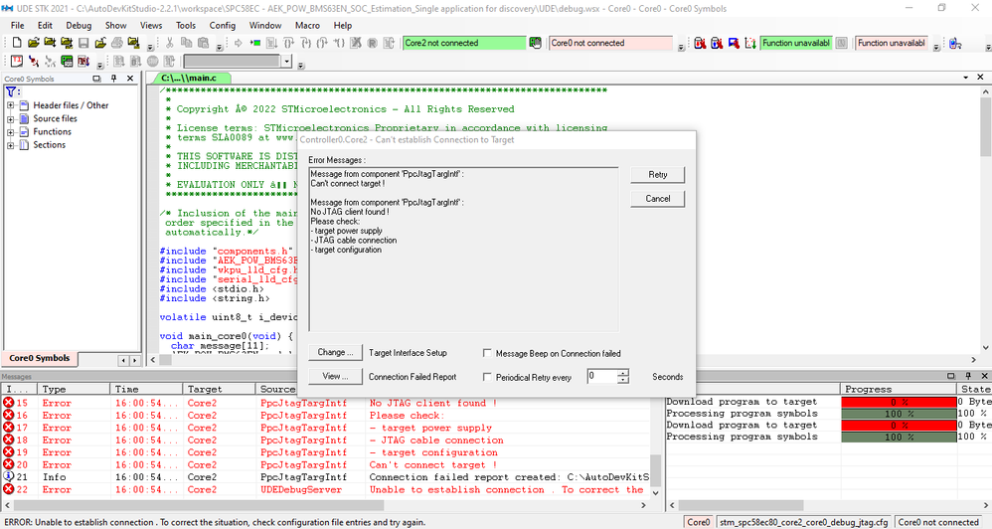The height and width of the screenshot is (529, 992).
Task: Click the View ... button
Action: coord(335,376)
